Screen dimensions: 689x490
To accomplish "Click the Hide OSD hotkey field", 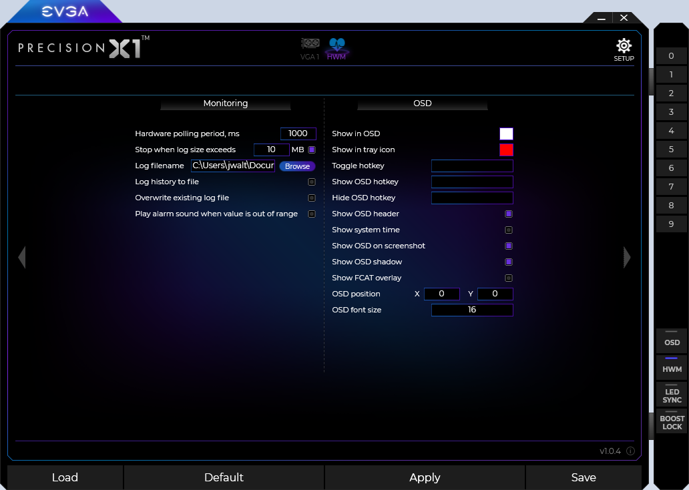I will point(472,198).
